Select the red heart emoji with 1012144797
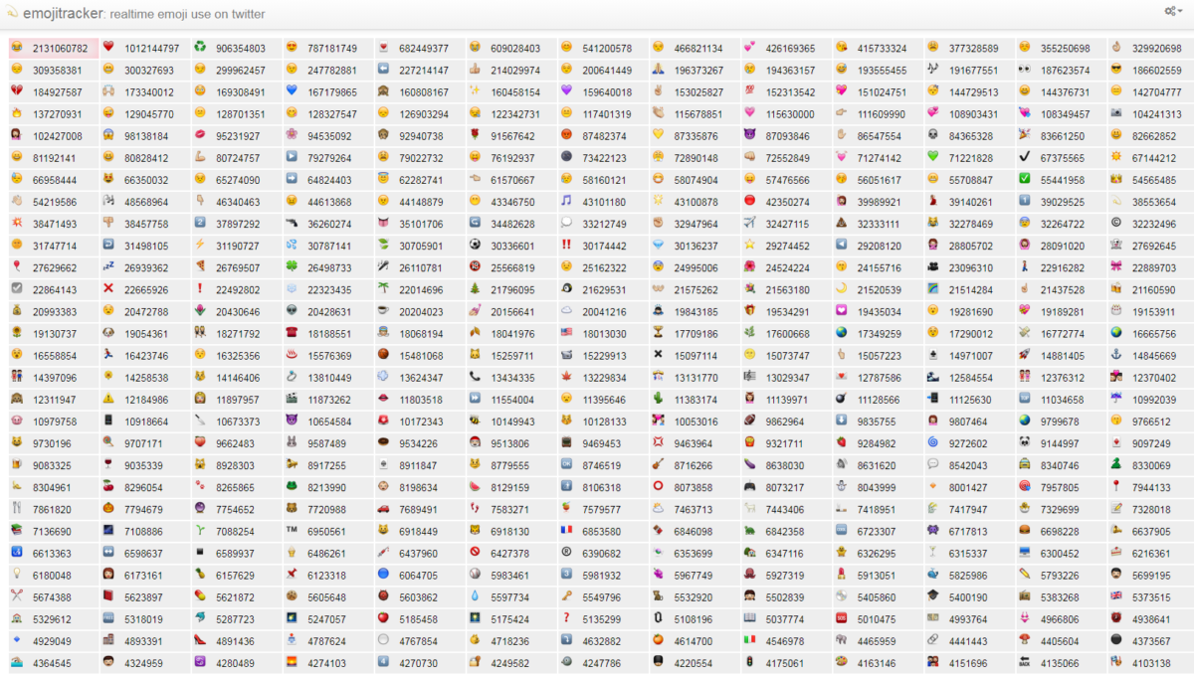This screenshot has height=675, width=1194. click(108, 48)
